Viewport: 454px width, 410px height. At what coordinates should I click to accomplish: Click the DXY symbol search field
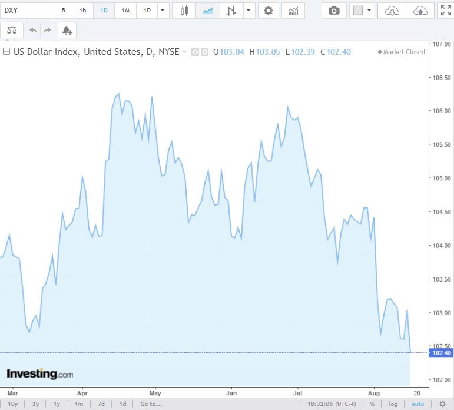coord(26,11)
